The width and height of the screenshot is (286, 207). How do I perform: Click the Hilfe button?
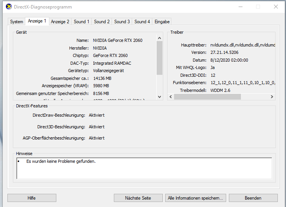pos(32,198)
